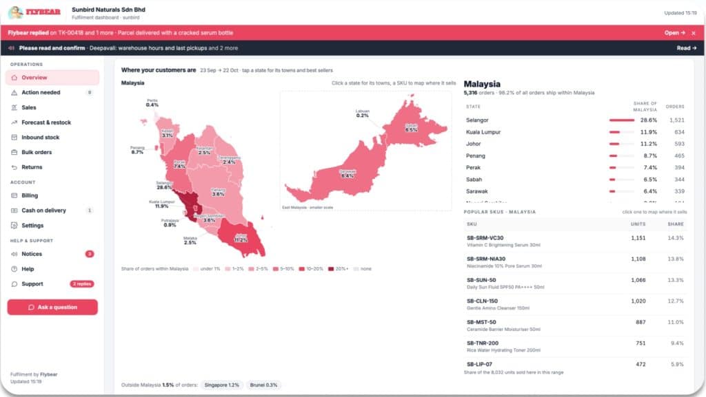Click the Action needed warning icon
Viewport: 706px width, 397px height.
tap(14, 92)
